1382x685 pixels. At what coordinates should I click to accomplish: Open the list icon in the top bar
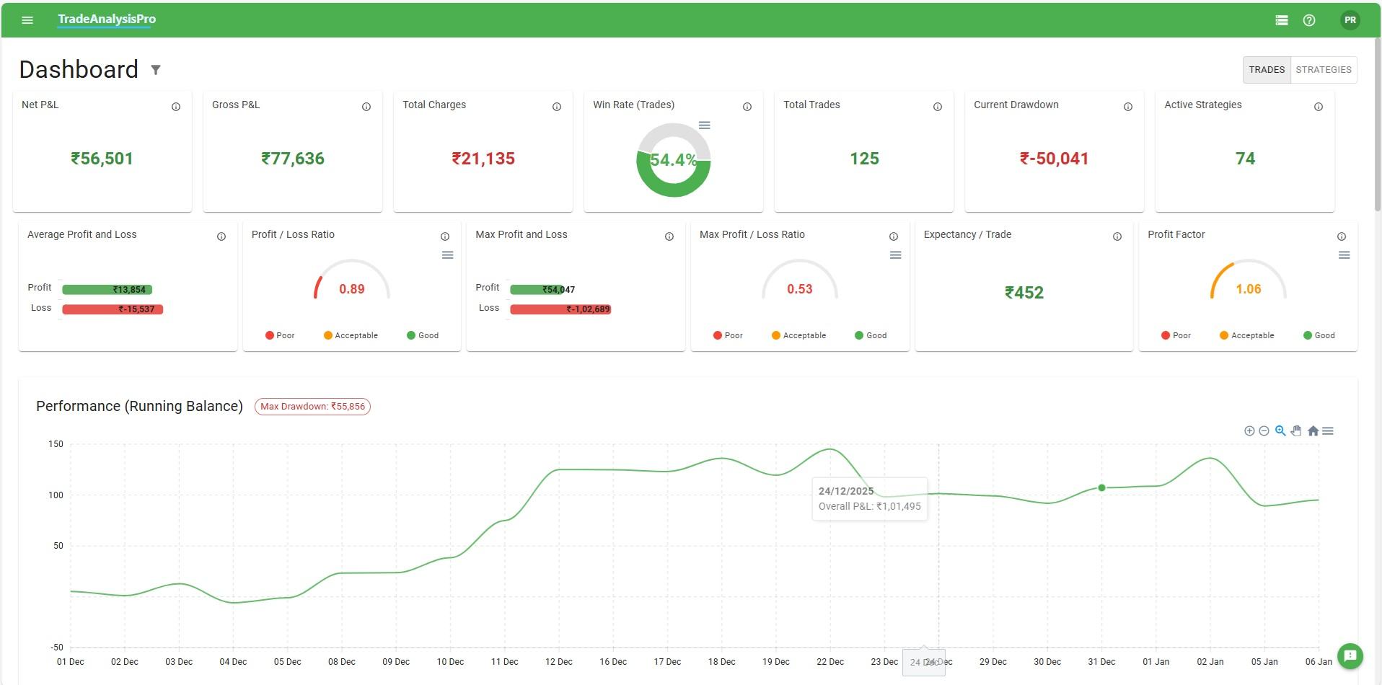click(x=1282, y=19)
